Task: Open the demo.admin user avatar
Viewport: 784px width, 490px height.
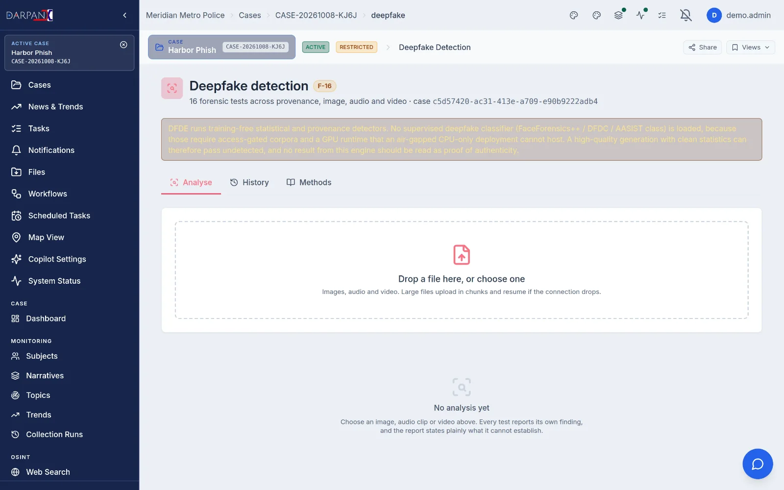Action: [x=714, y=15]
